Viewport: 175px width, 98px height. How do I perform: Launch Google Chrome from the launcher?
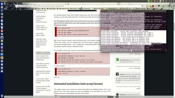coord(2,14)
